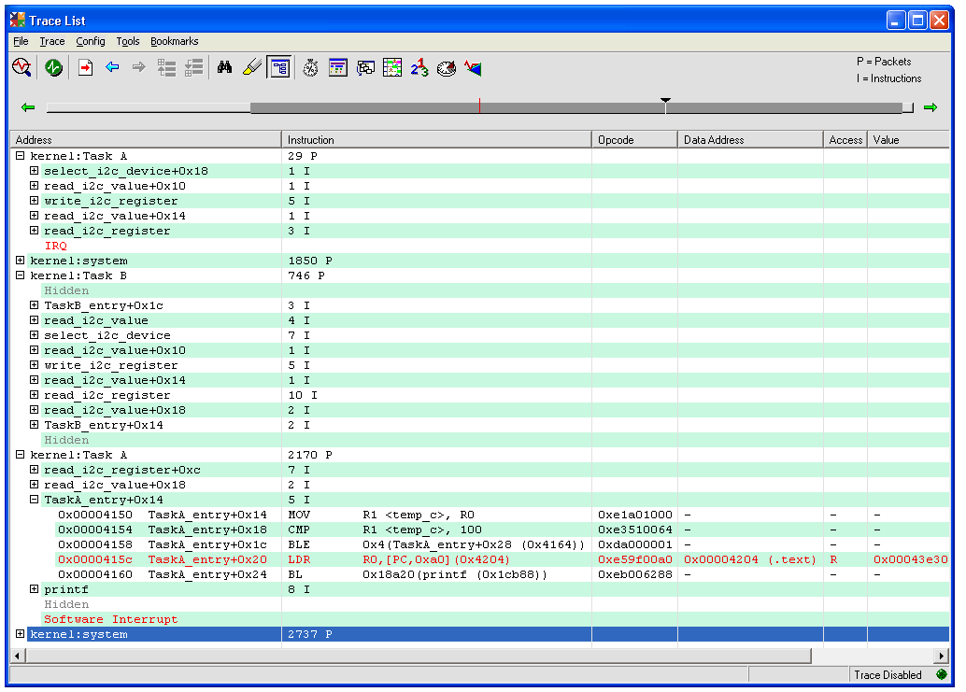Collapse the TaskA_entry+0x14 5 I node
Viewport: 966px width, 692px height.
click(35, 500)
